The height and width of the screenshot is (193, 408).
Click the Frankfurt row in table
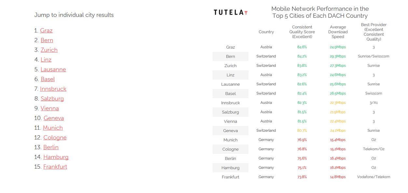click(x=302, y=177)
